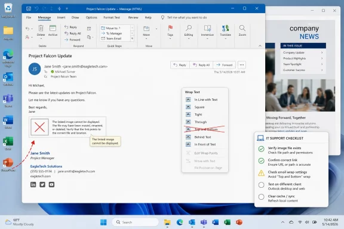Open the YouTube icon in signature

(51, 184)
